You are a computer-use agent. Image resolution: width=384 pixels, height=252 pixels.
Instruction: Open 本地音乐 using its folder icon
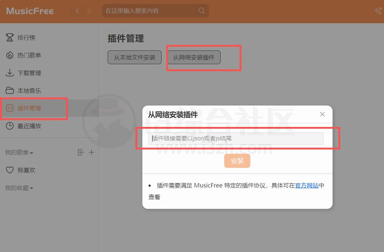click(9, 90)
